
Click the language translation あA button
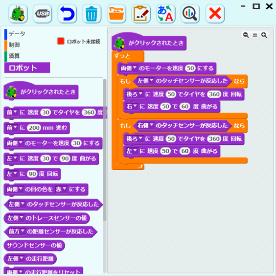(165, 14)
